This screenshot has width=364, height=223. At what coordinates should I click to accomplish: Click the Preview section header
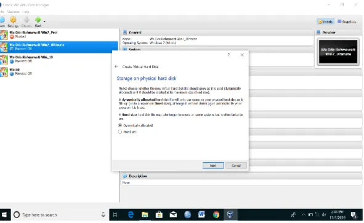338,33
